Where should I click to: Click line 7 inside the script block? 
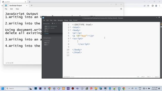pyautogui.click(x=111, y=41)
